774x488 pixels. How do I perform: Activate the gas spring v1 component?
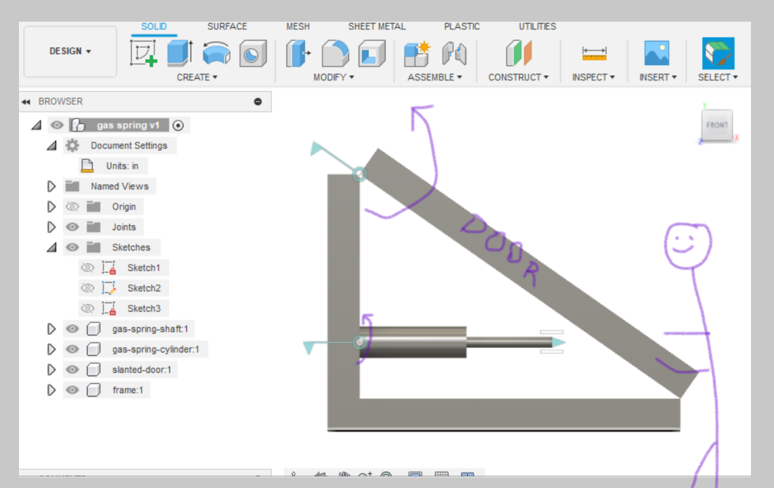click(x=178, y=125)
